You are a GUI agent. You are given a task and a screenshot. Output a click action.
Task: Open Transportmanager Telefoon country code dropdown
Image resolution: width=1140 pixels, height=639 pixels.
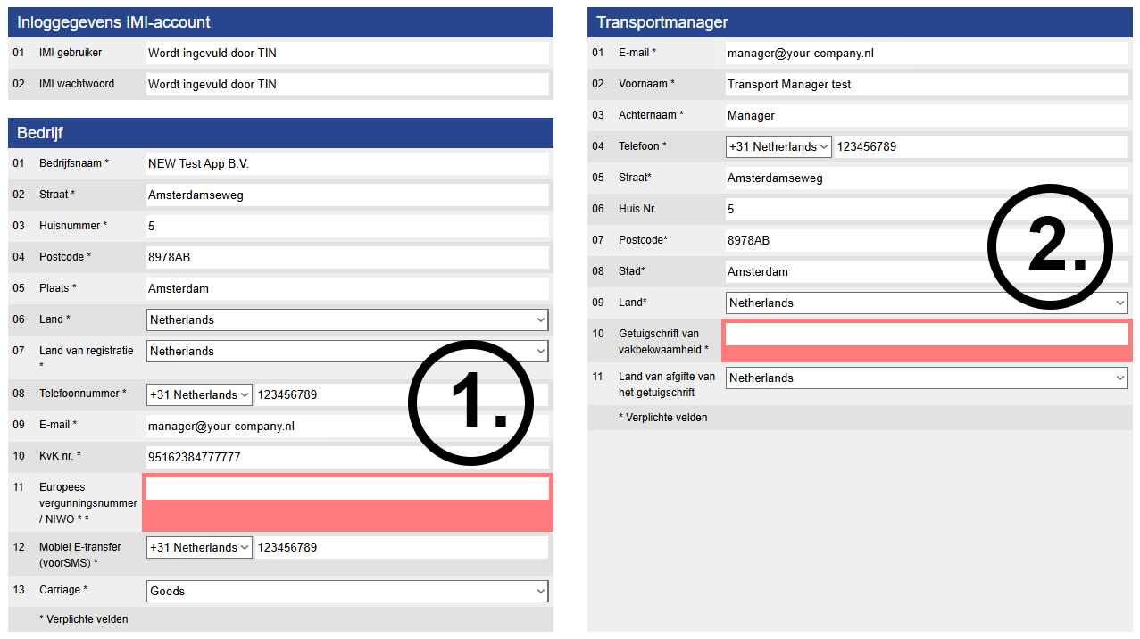[x=778, y=146]
